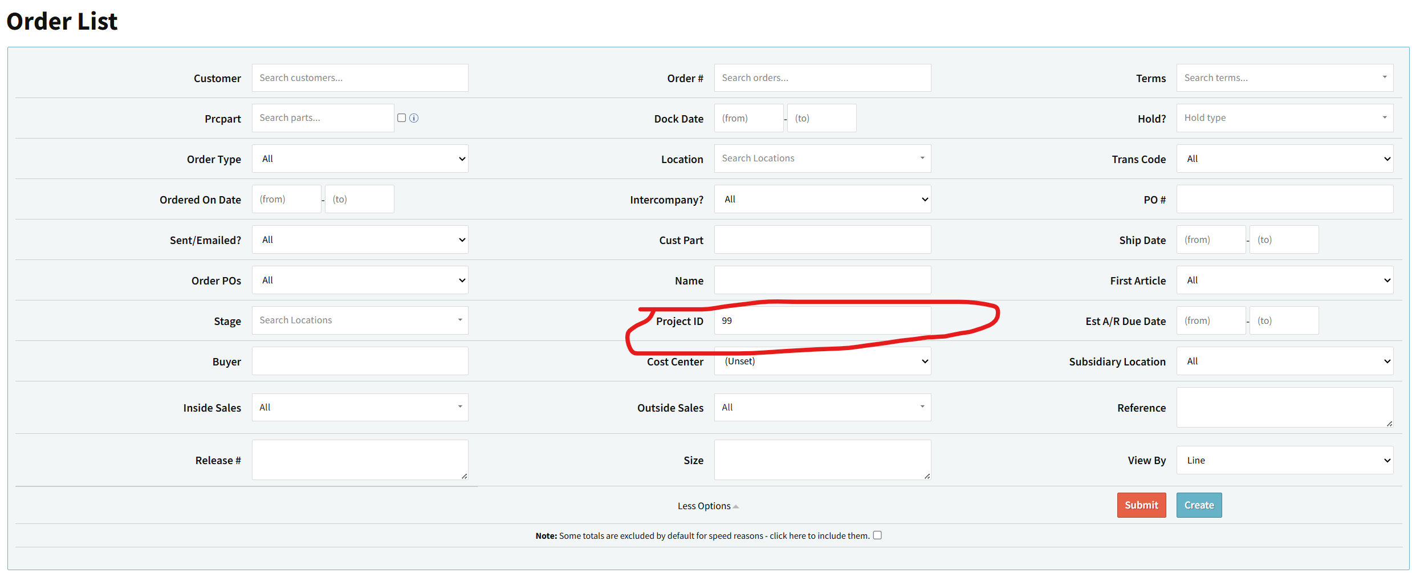Click the Project ID input field

pyautogui.click(x=822, y=321)
